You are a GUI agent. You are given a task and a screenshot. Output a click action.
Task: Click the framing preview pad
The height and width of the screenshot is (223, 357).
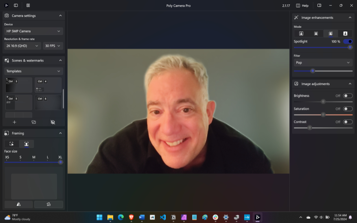pyautogui.click(x=34, y=187)
